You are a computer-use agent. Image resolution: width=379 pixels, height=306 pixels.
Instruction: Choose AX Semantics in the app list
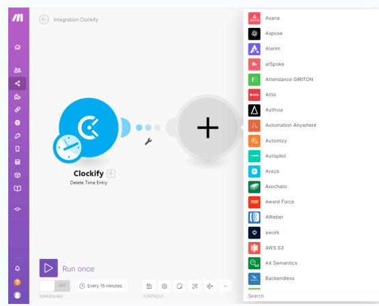click(x=312, y=263)
